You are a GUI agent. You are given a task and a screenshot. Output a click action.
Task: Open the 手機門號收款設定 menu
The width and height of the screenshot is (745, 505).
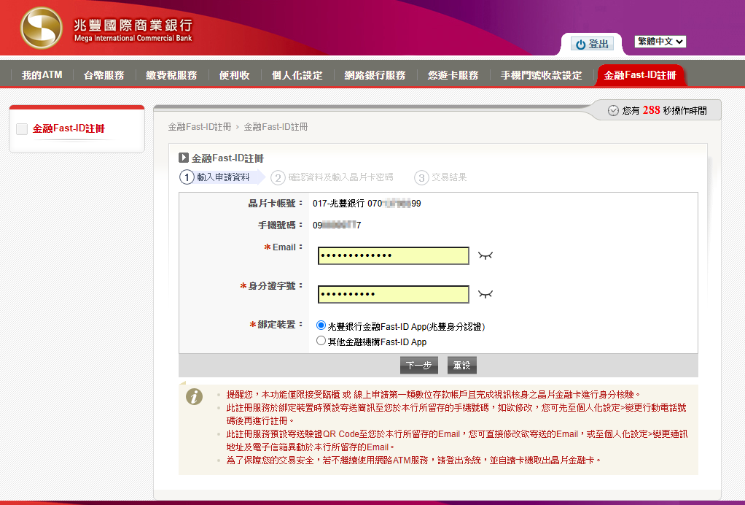541,75
